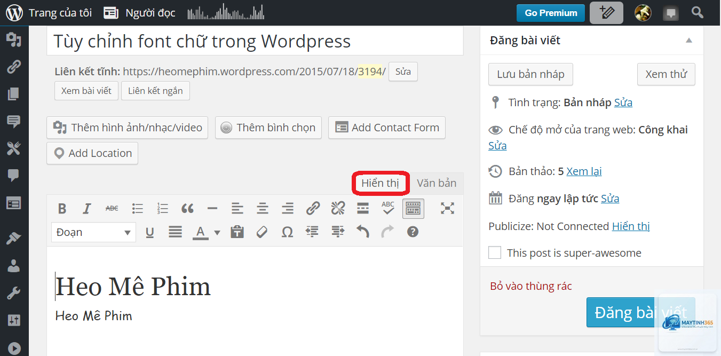Image resolution: width=721 pixels, height=356 pixels.
Task: Undo the last edit
Action: (362, 232)
